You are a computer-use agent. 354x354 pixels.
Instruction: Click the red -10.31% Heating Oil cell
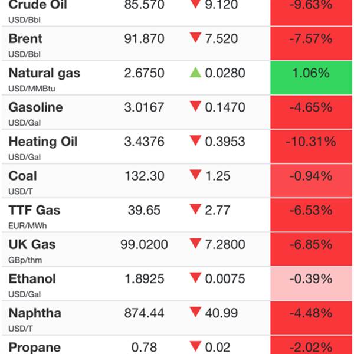click(311, 146)
